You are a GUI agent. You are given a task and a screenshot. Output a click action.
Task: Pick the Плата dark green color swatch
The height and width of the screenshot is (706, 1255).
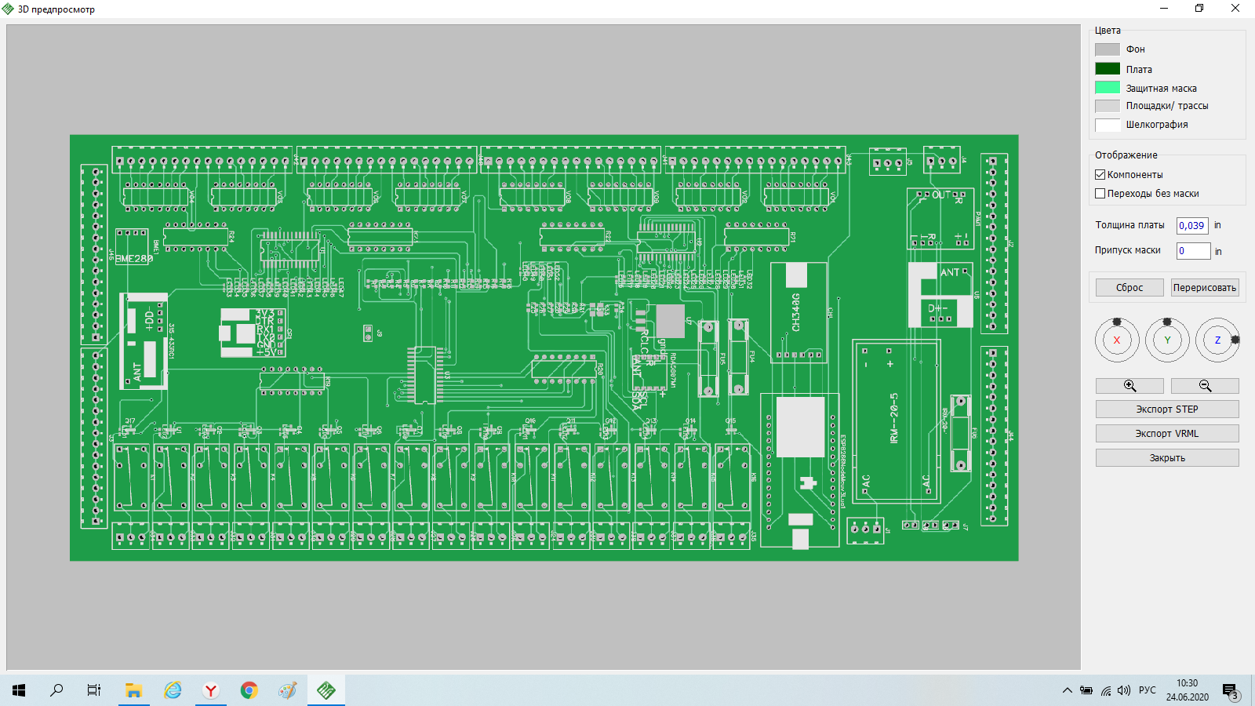pyautogui.click(x=1108, y=69)
